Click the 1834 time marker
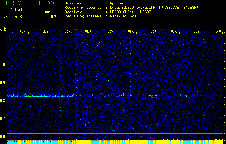 click(88, 31)
